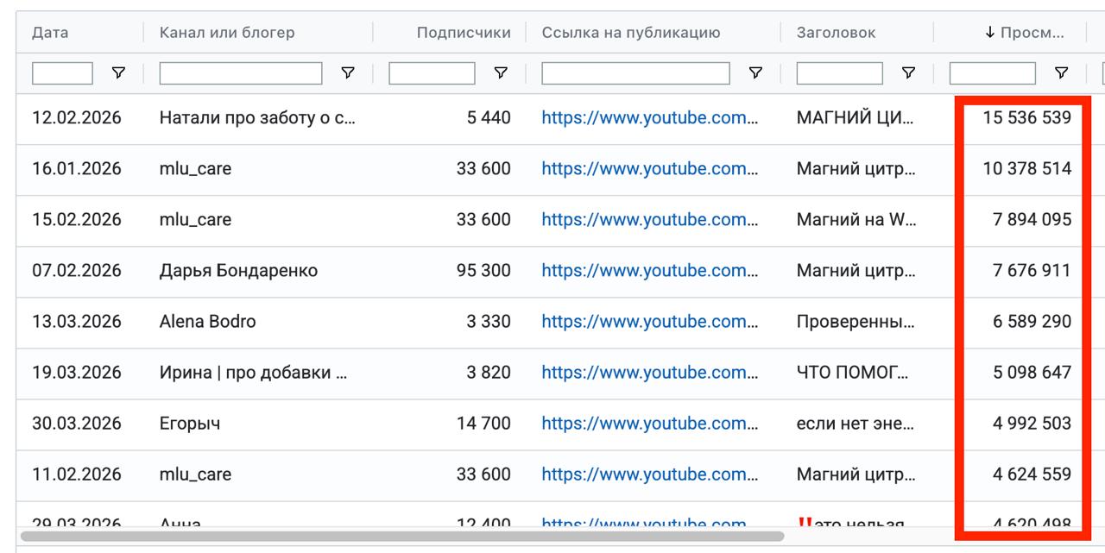Click views value 7 894 095
Image resolution: width=1105 pixels, height=553 pixels.
pos(1032,220)
